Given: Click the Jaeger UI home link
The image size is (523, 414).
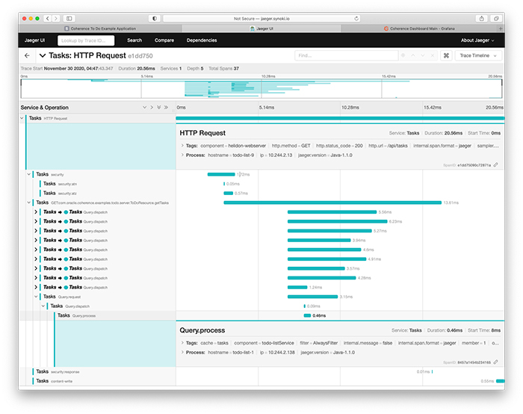Looking at the screenshot, I should pyautogui.click(x=34, y=40).
